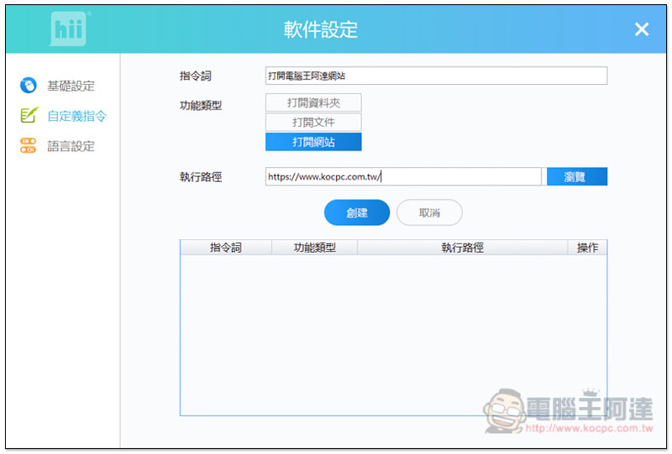The image size is (672, 454).
Task: Focus the 指令詞 text input field
Action: 436,76
